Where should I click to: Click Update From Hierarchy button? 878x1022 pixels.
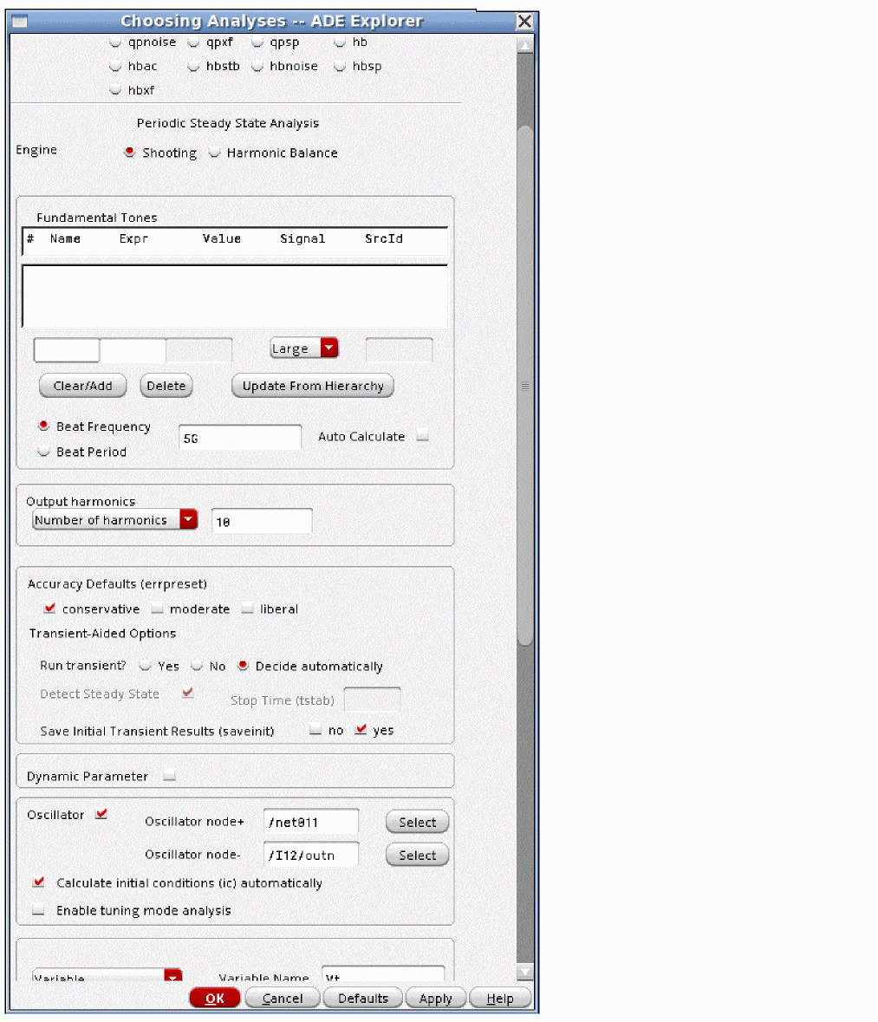(x=313, y=386)
